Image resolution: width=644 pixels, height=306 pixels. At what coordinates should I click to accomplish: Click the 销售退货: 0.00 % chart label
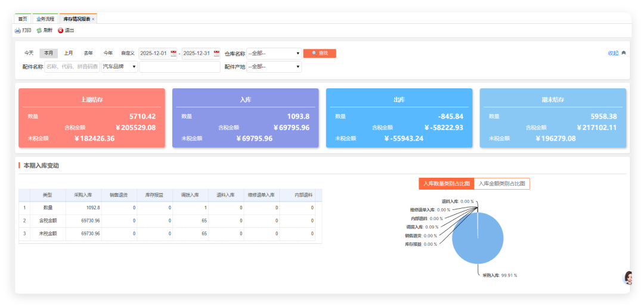coord(421,236)
